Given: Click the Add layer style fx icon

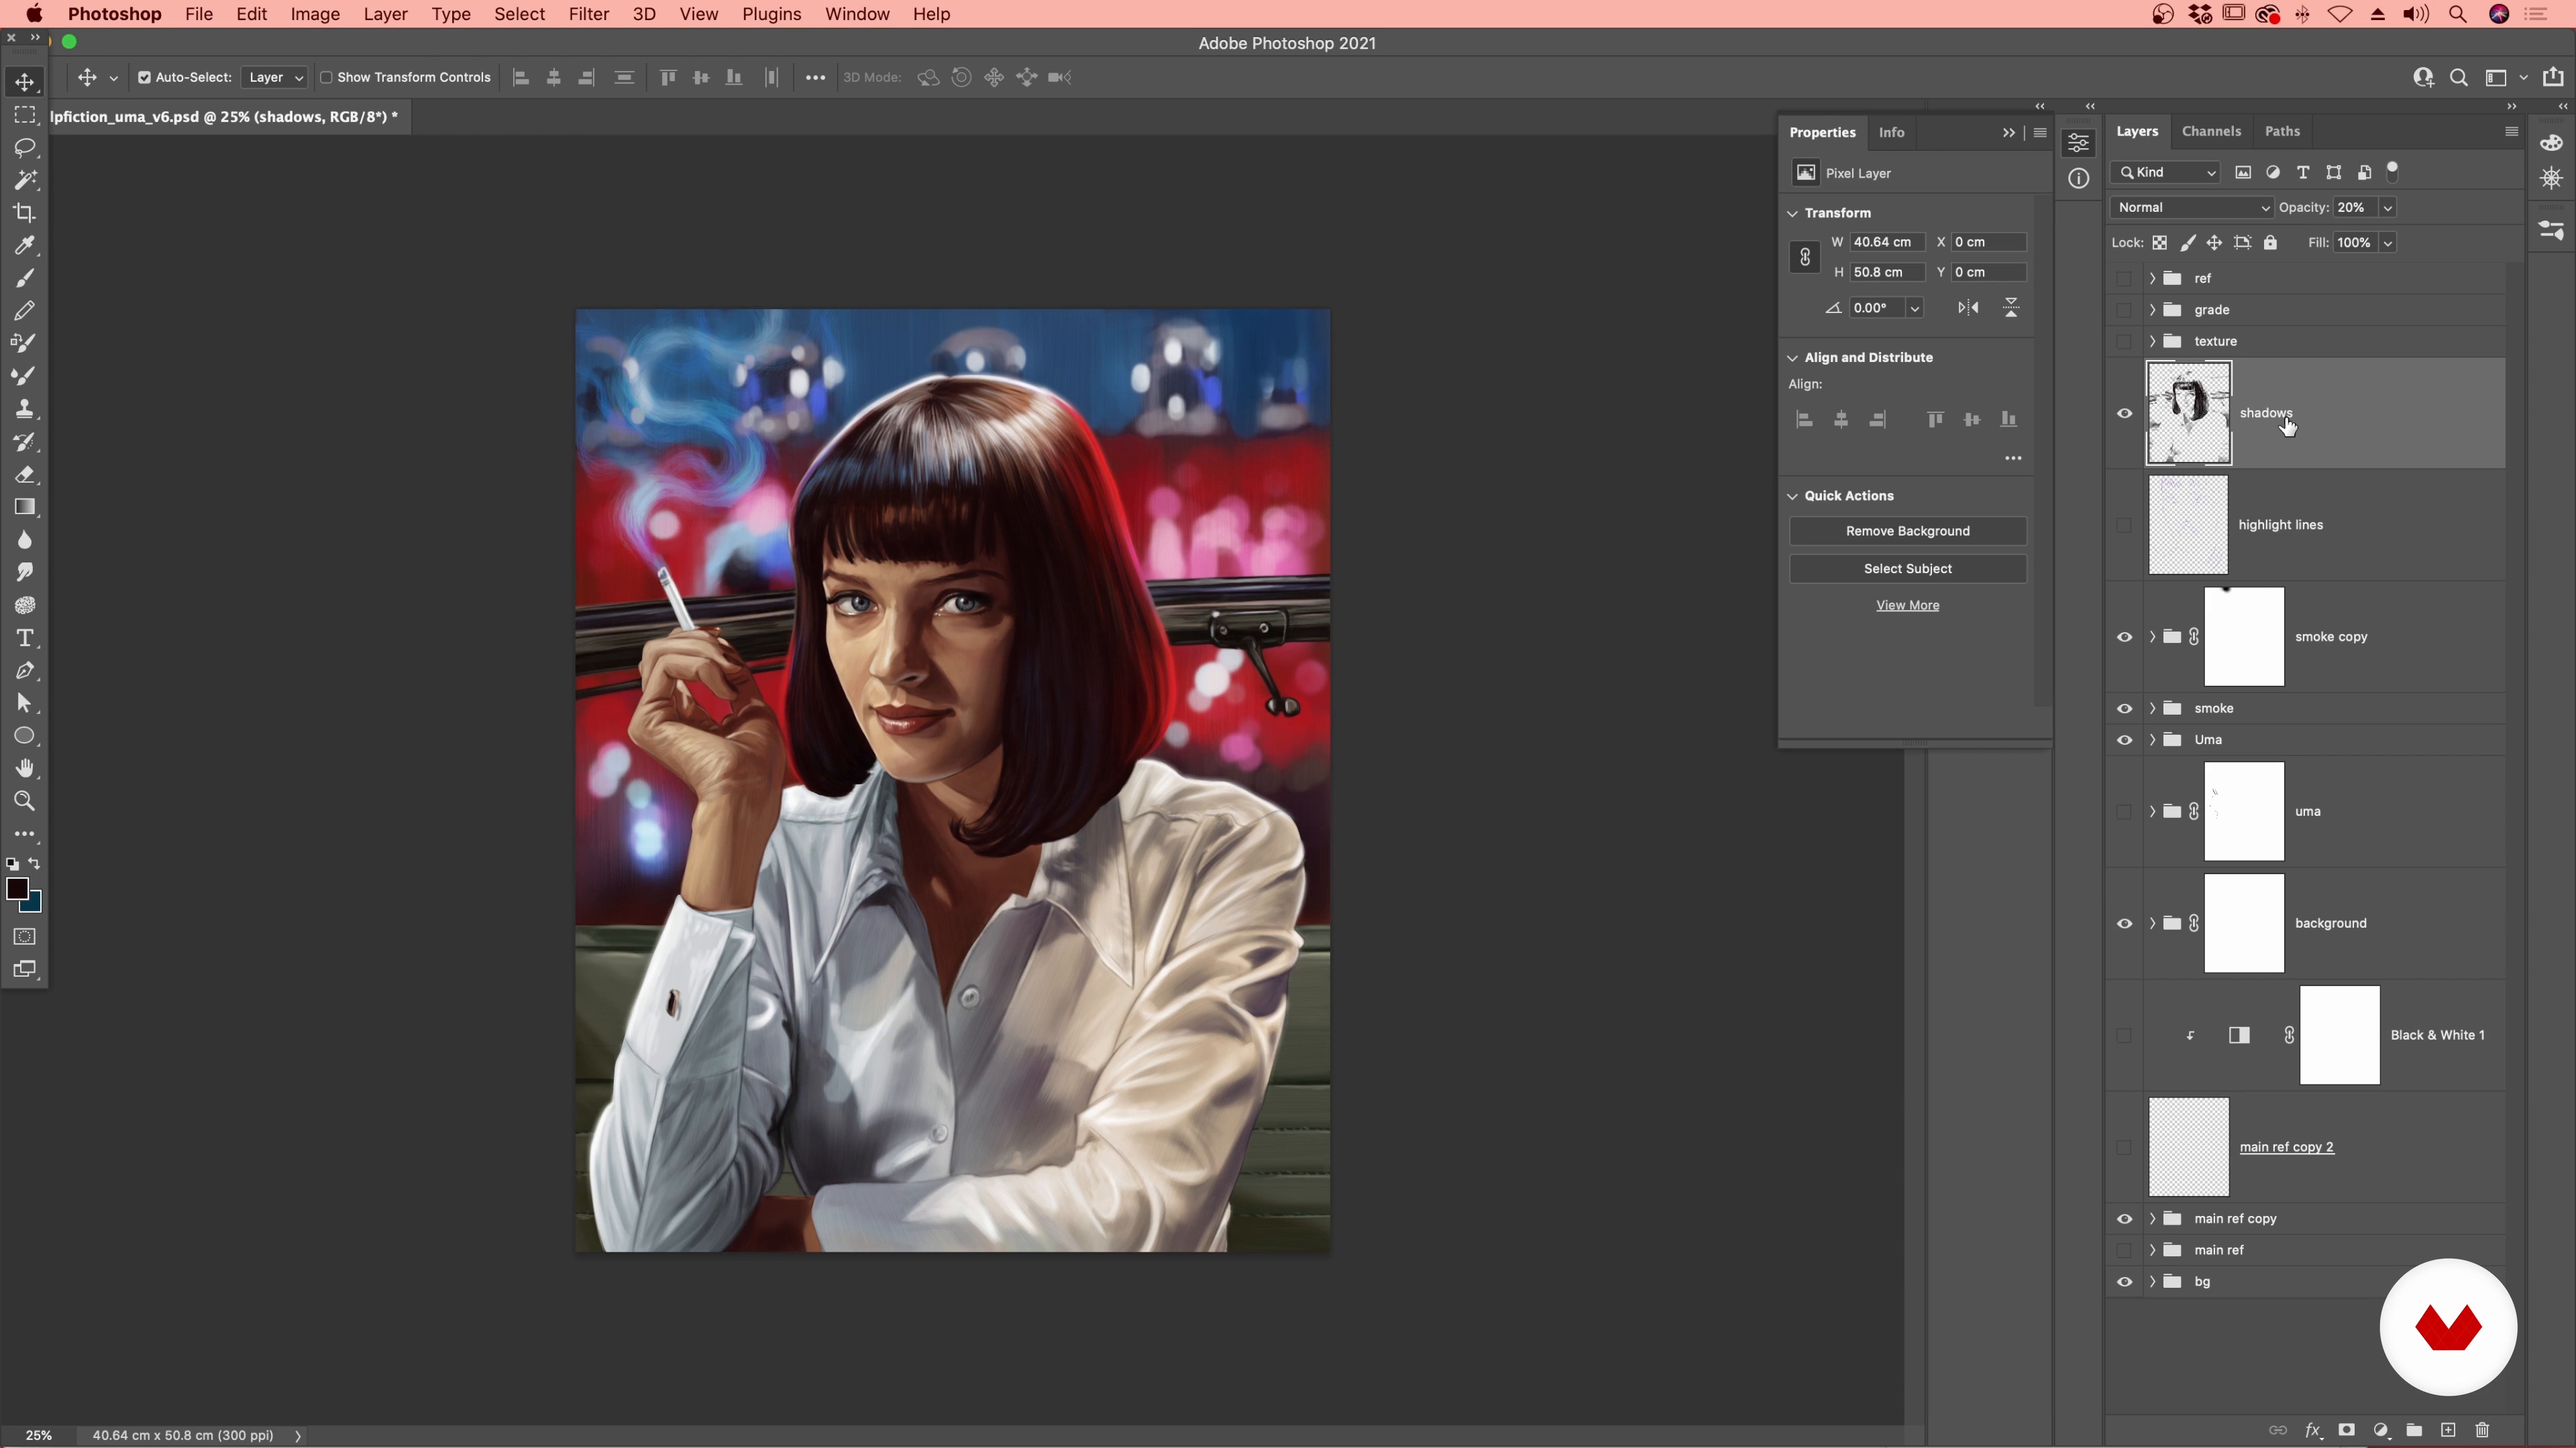Looking at the screenshot, I should coord(2312,1430).
